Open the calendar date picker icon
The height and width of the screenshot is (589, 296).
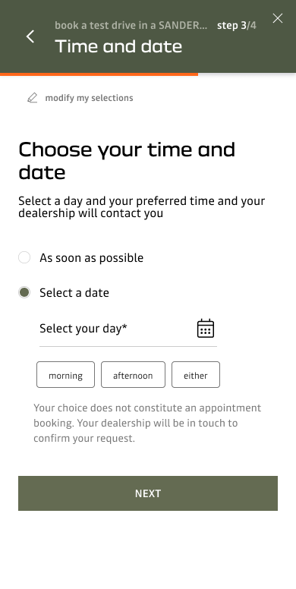pyautogui.click(x=206, y=329)
